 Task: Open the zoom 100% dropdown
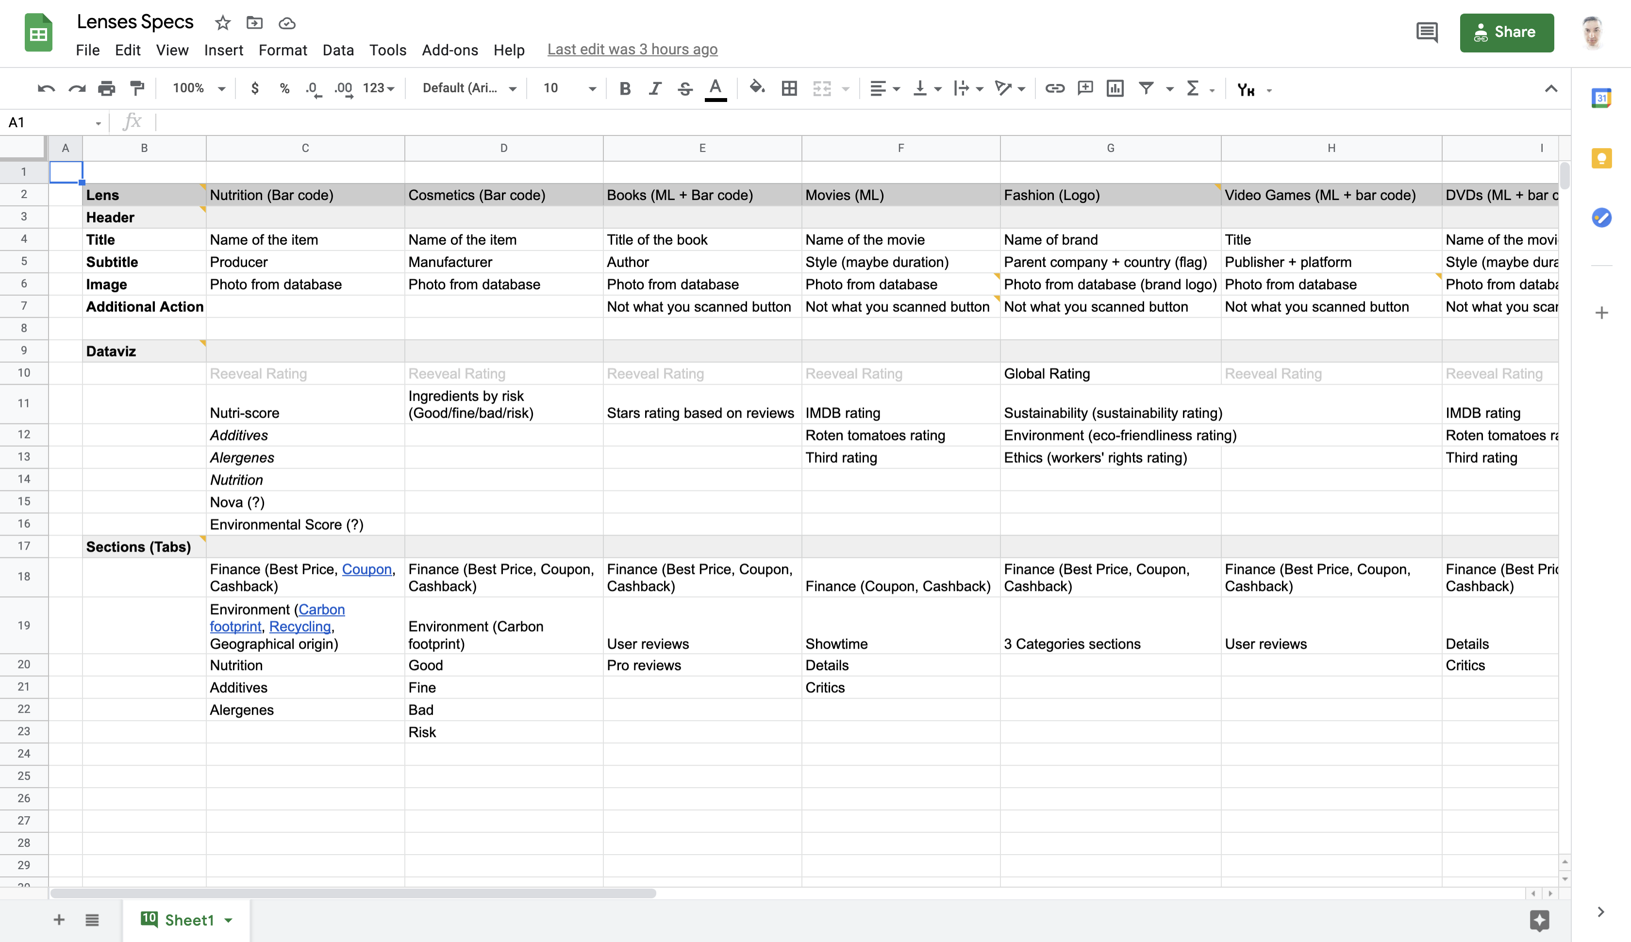199,88
